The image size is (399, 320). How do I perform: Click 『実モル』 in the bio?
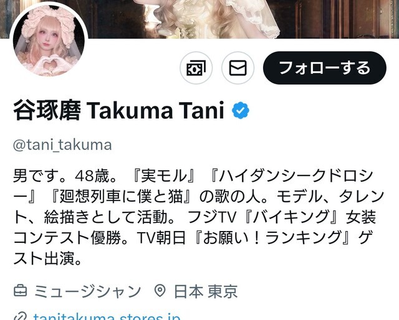pyautogui.click(x=164, y=176)
